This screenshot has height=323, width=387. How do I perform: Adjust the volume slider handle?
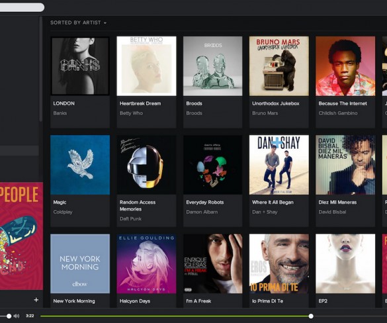9,316
